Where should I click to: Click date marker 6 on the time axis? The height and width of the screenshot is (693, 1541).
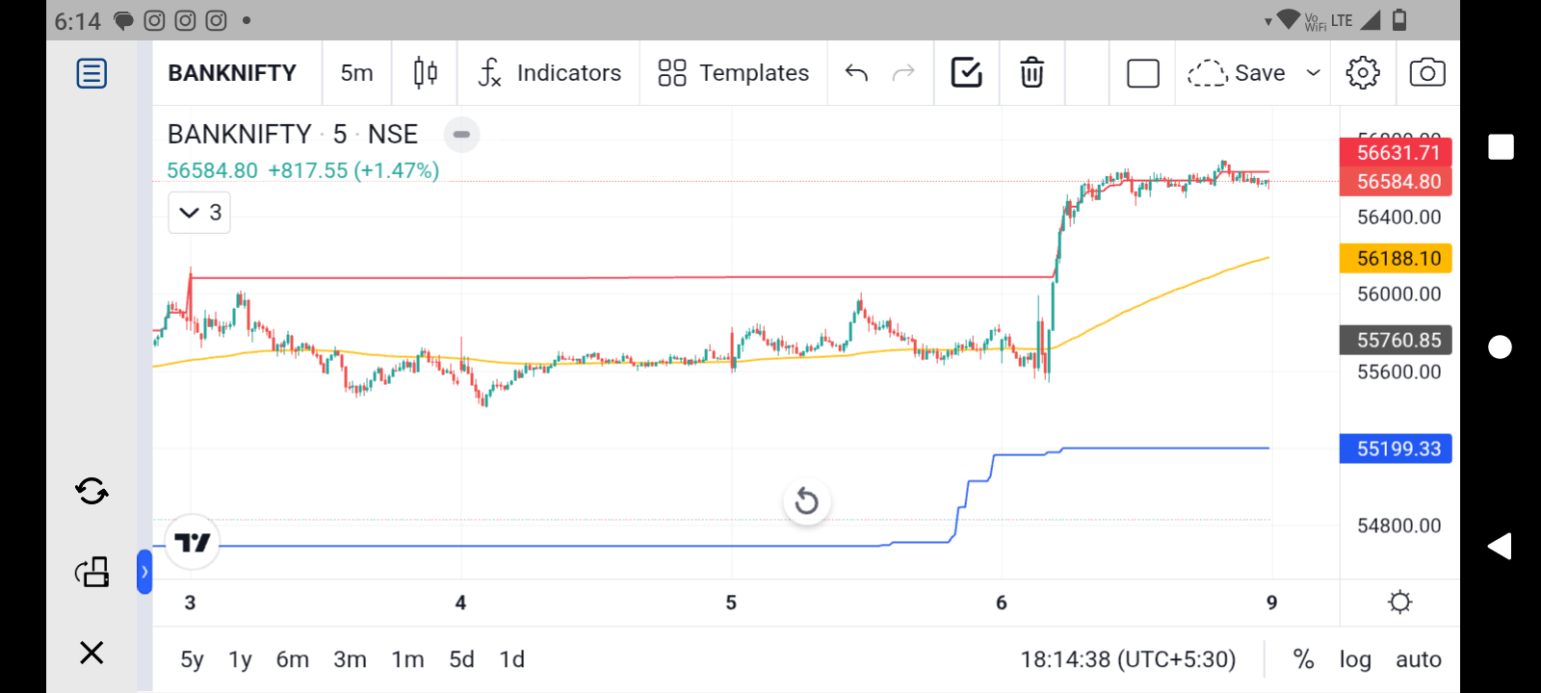[x=1002, y=603]
